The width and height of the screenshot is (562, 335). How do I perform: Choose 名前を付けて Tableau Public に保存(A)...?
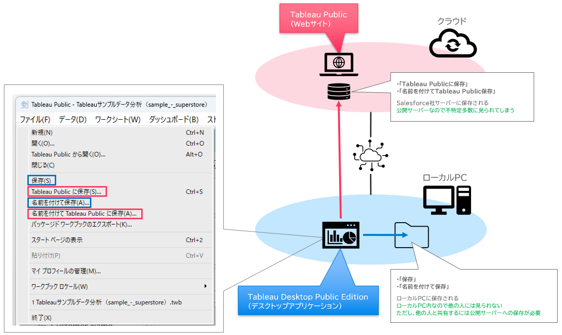click(x=84, y=214)
